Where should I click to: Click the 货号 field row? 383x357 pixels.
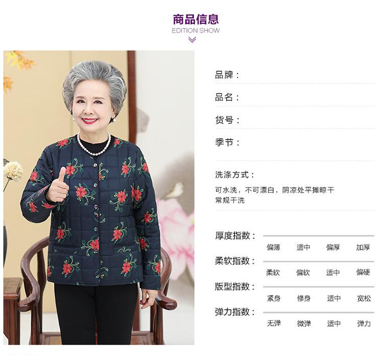(295, 120)
